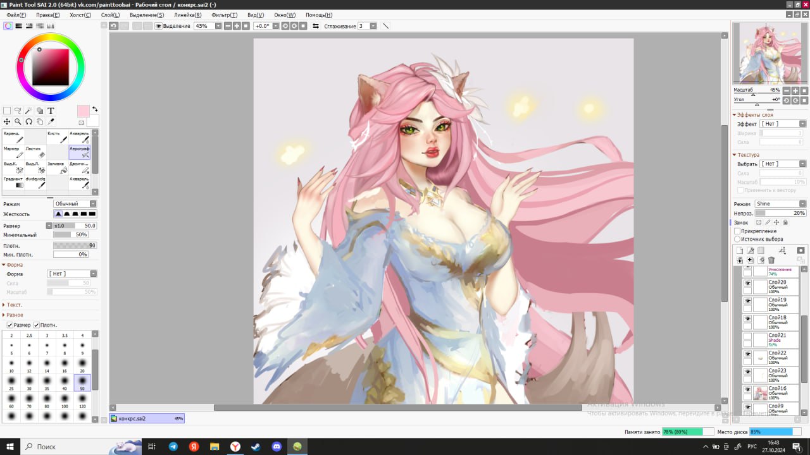Click the undo arrow in the toolbar

pos(113,26)
